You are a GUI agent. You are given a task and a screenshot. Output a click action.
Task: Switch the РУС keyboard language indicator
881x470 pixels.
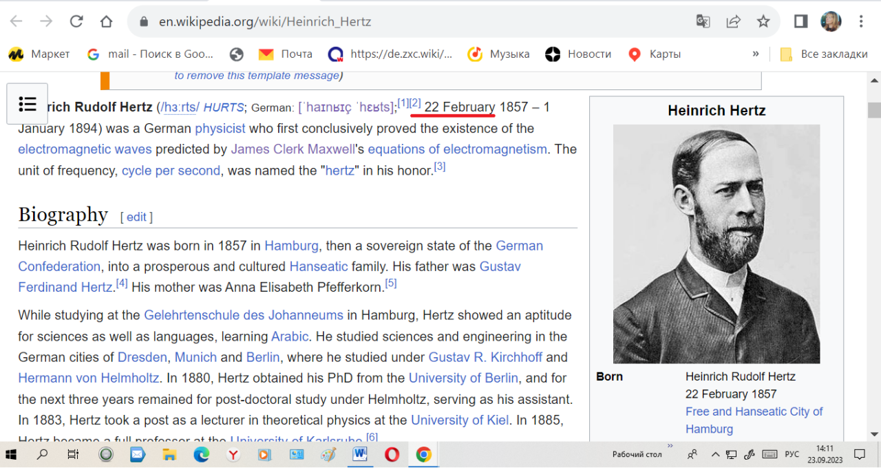coord(792,454)
